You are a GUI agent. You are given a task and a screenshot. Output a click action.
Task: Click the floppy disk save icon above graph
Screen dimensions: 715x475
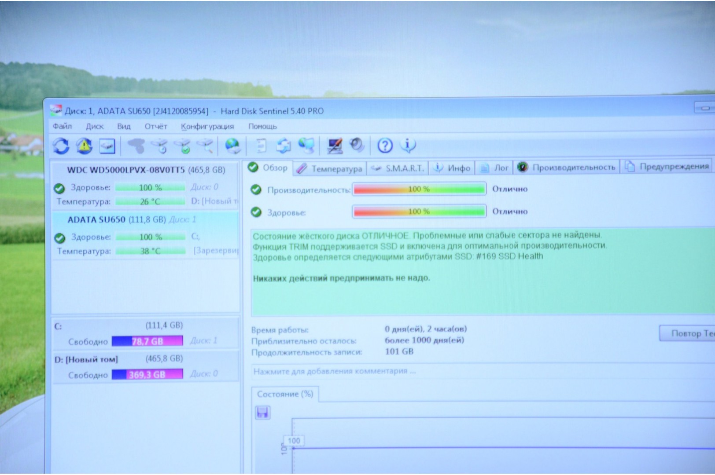[x=263, y=413]
